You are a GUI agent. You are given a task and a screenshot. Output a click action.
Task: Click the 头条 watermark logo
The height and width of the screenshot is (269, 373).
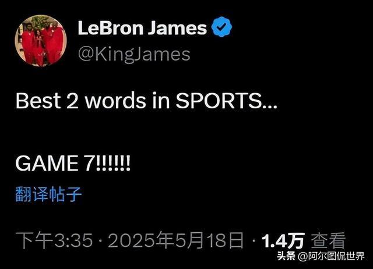pyautogui.click(x=286, y=256)
